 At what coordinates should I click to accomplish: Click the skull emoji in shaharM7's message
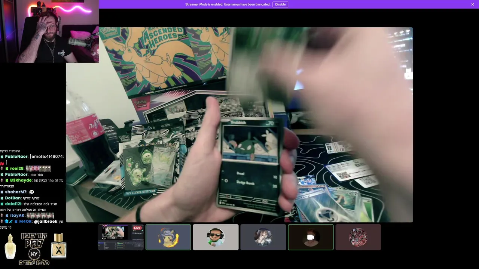(31, 192)
